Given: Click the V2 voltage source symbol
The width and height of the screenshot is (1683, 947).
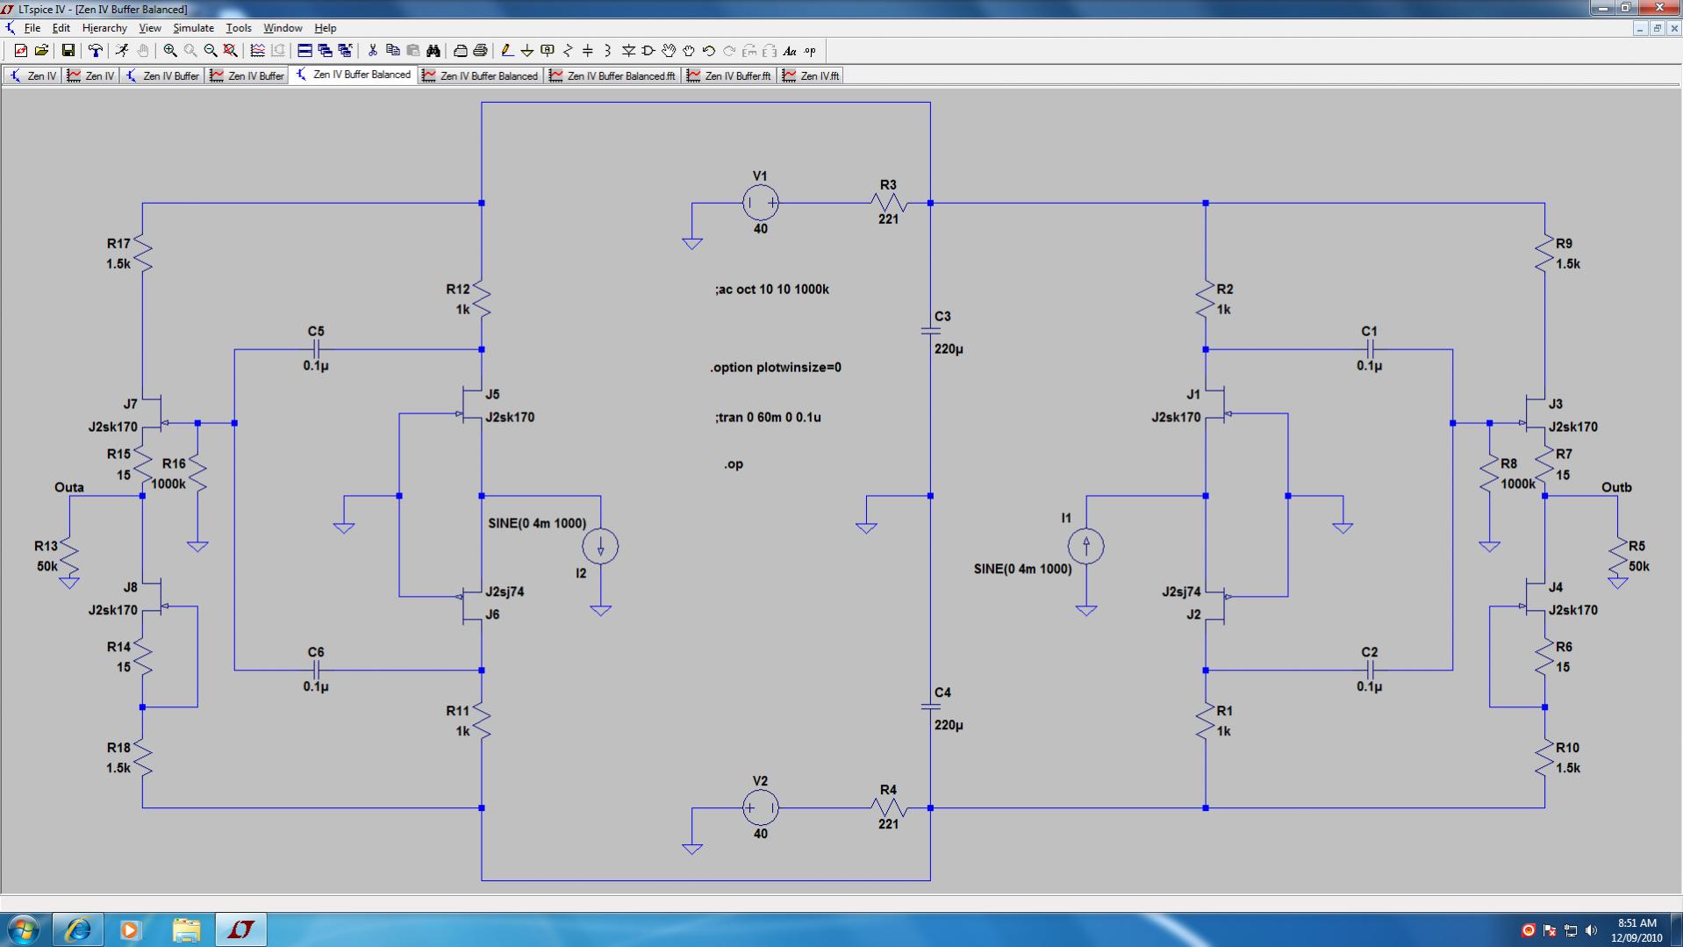Looking at the screenshot, I should click(x=760, y=807).
